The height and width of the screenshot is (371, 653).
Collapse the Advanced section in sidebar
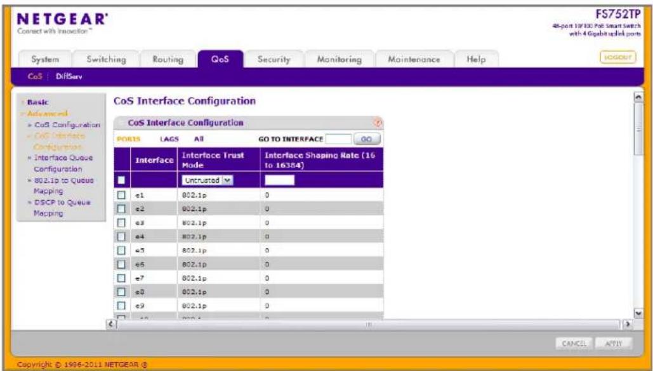tap(47, 113)
